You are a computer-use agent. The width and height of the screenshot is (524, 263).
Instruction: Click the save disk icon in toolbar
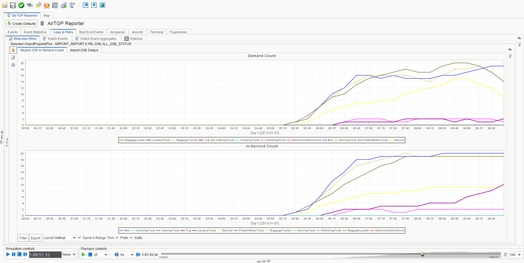tap(13, 5)
